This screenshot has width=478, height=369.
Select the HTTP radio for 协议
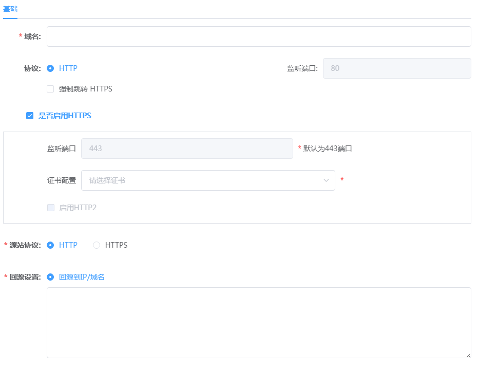[50, 68]
